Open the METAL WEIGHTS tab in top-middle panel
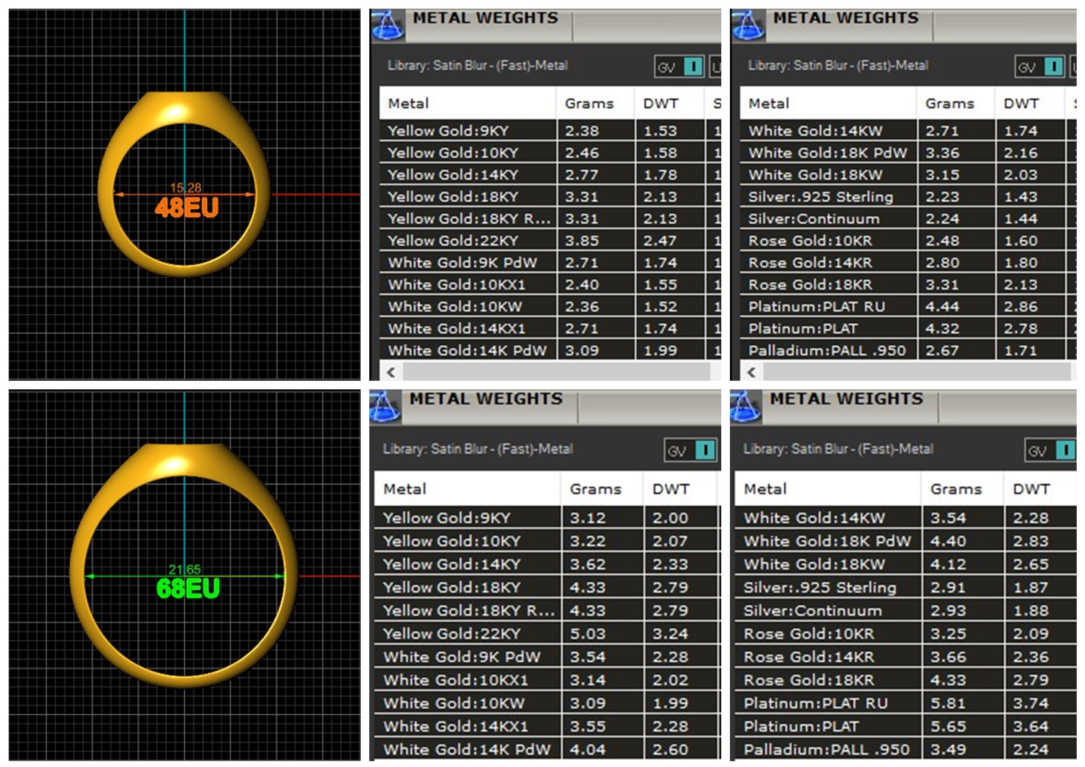Screen dimensions: 1085x767 pyautogui.click(x=485, y=19)
